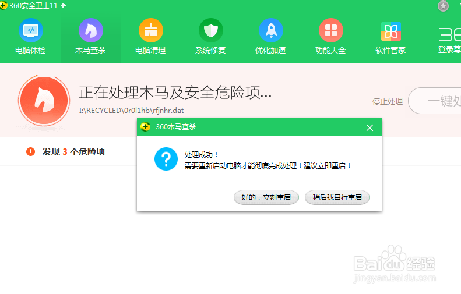Click the 软件管家 tab label
The width and height of the screenshot is (461, 294).
click(390, 50)
